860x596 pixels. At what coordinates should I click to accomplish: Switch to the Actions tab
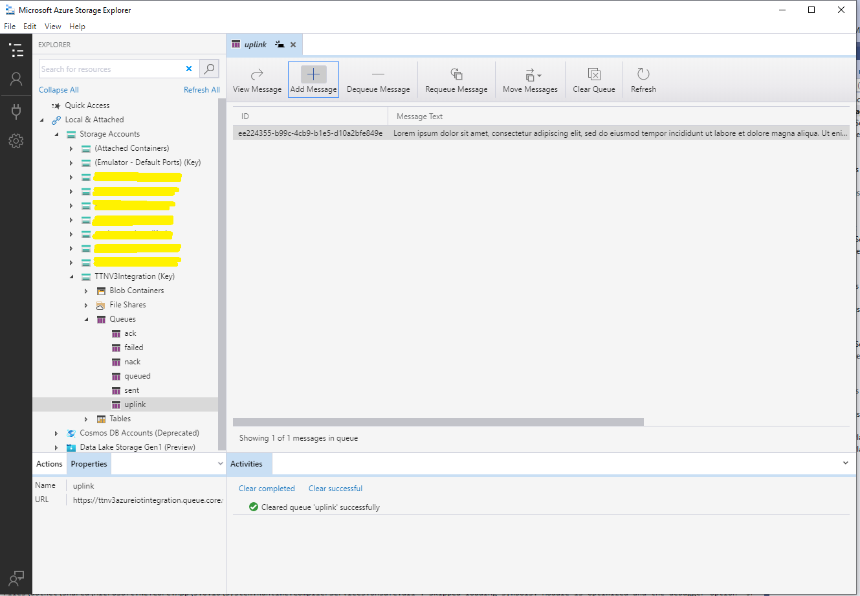click(49, 464)
